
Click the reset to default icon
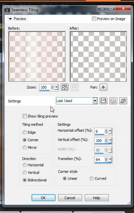click(x=123, y=101)
